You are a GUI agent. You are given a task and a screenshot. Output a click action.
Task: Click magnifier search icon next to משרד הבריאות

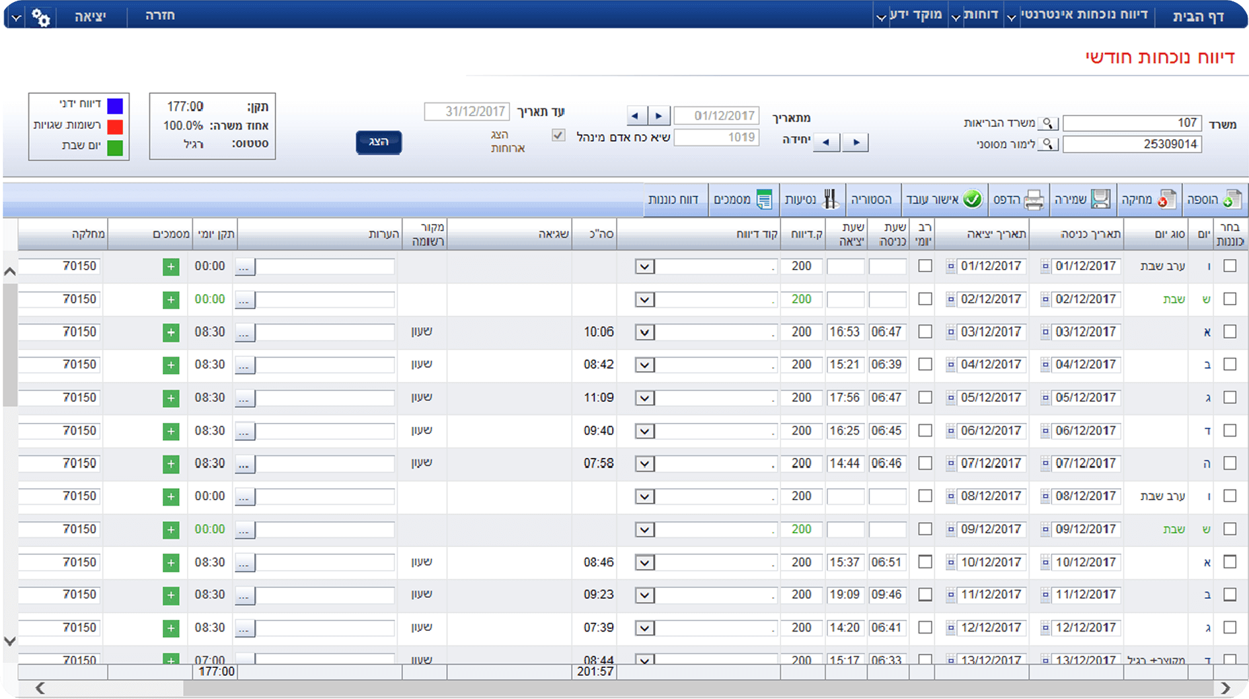(x=1048, y=124)
